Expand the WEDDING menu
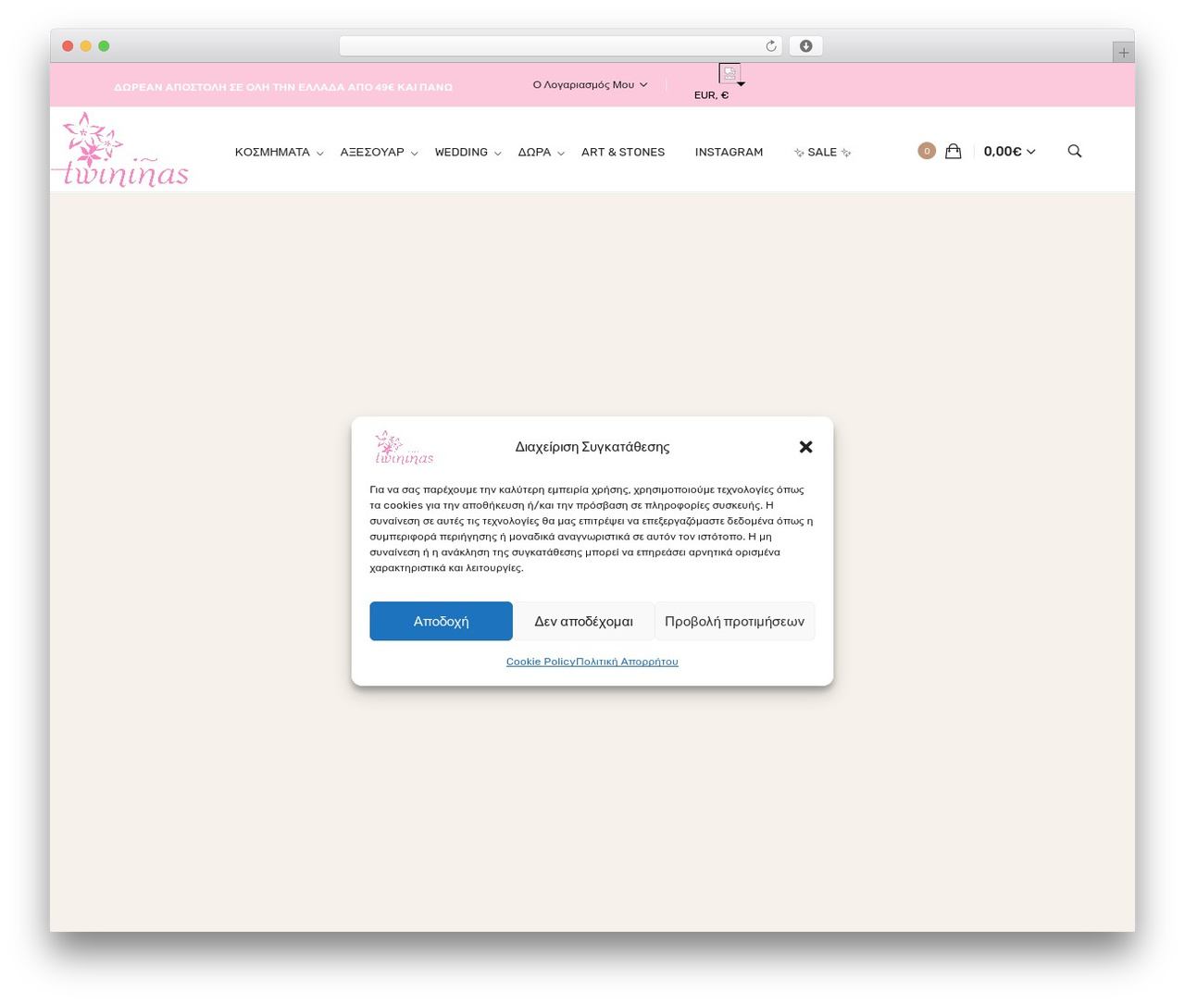 tap(468, 152)
